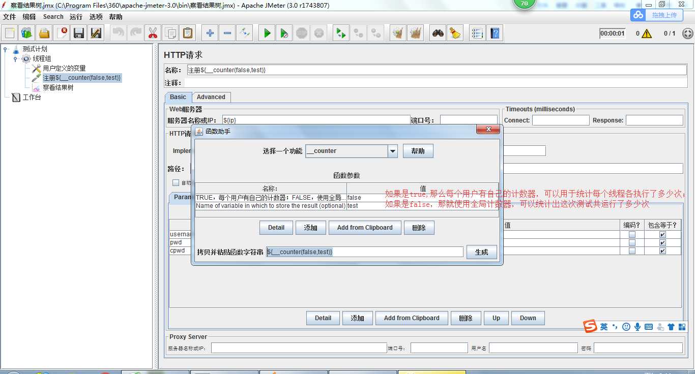The height and width of the screenshot is (374, 695).
Task: Start the test with green play icon
Action: tap(267, 34)
